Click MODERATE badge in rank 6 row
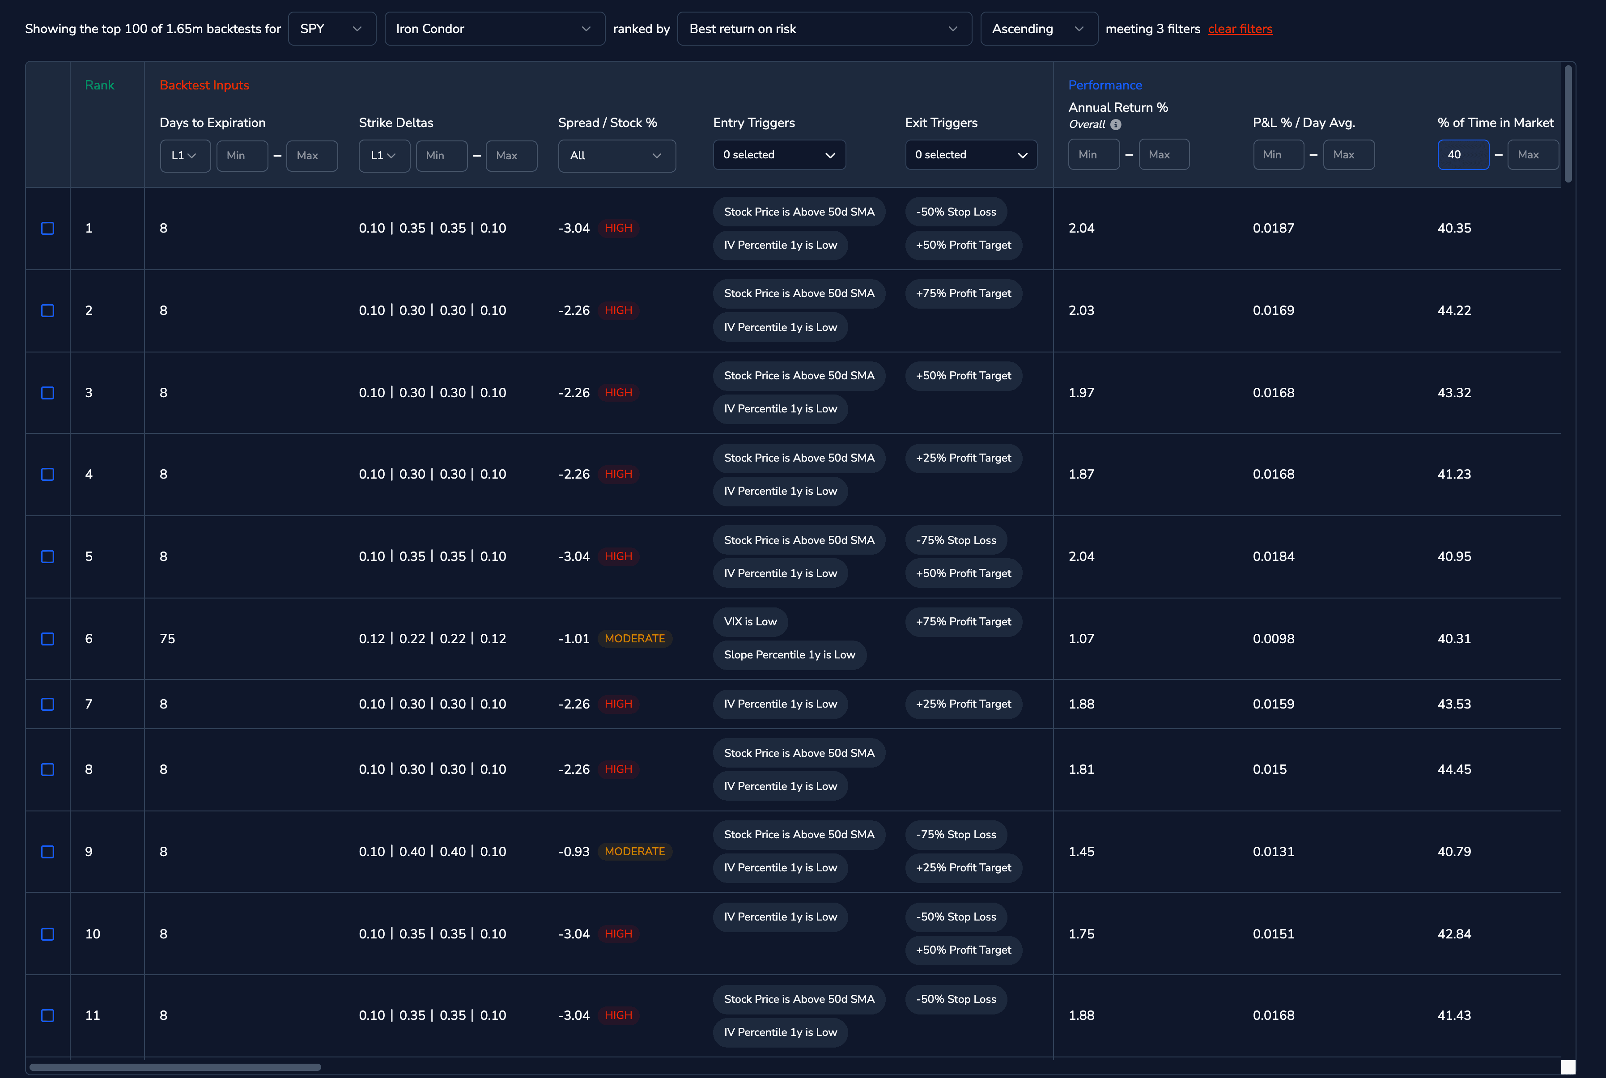1606x1078 pixels. point(634,639)
